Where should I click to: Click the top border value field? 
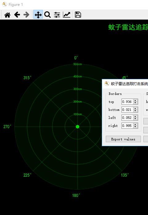[x=127, y=102]
